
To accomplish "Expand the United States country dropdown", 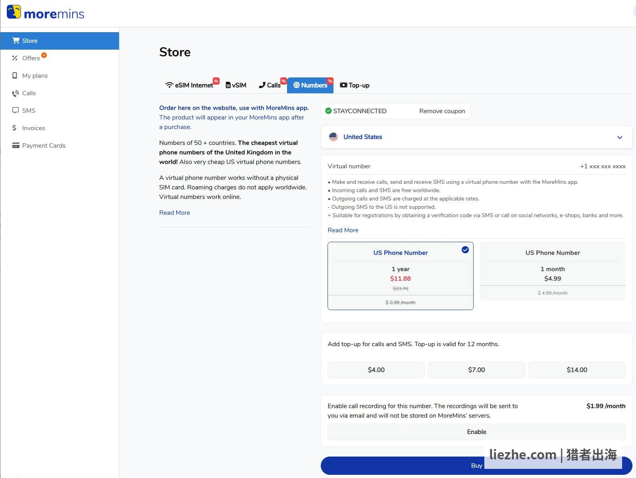I will point(476,137).
